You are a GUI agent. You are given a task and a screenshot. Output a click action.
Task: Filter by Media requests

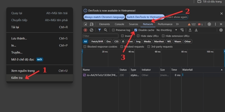tap(147, 41)
